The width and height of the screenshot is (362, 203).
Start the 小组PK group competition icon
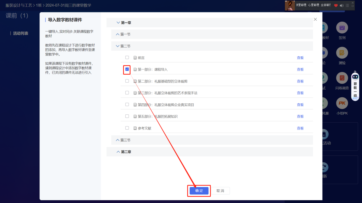(x=342, y=102)
